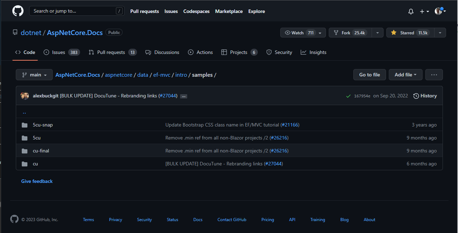Click the Give feedback link
The height and width of the screenshot is (233, 458).
coord(37,181)
